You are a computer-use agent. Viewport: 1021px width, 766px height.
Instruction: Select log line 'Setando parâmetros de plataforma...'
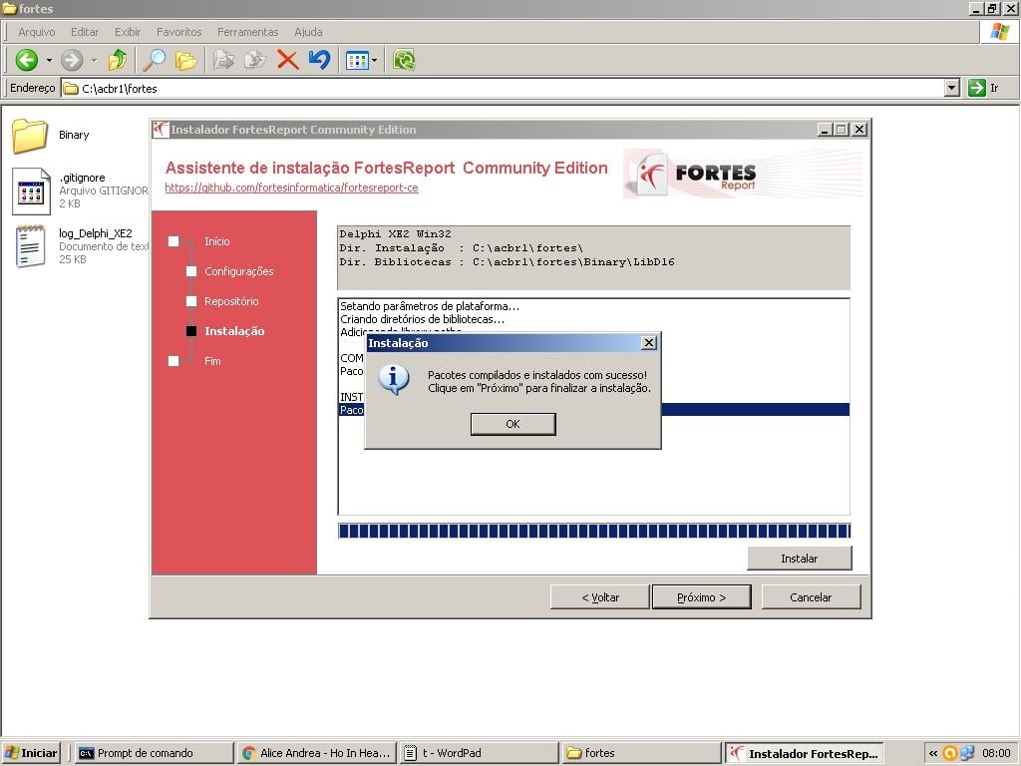430,306
